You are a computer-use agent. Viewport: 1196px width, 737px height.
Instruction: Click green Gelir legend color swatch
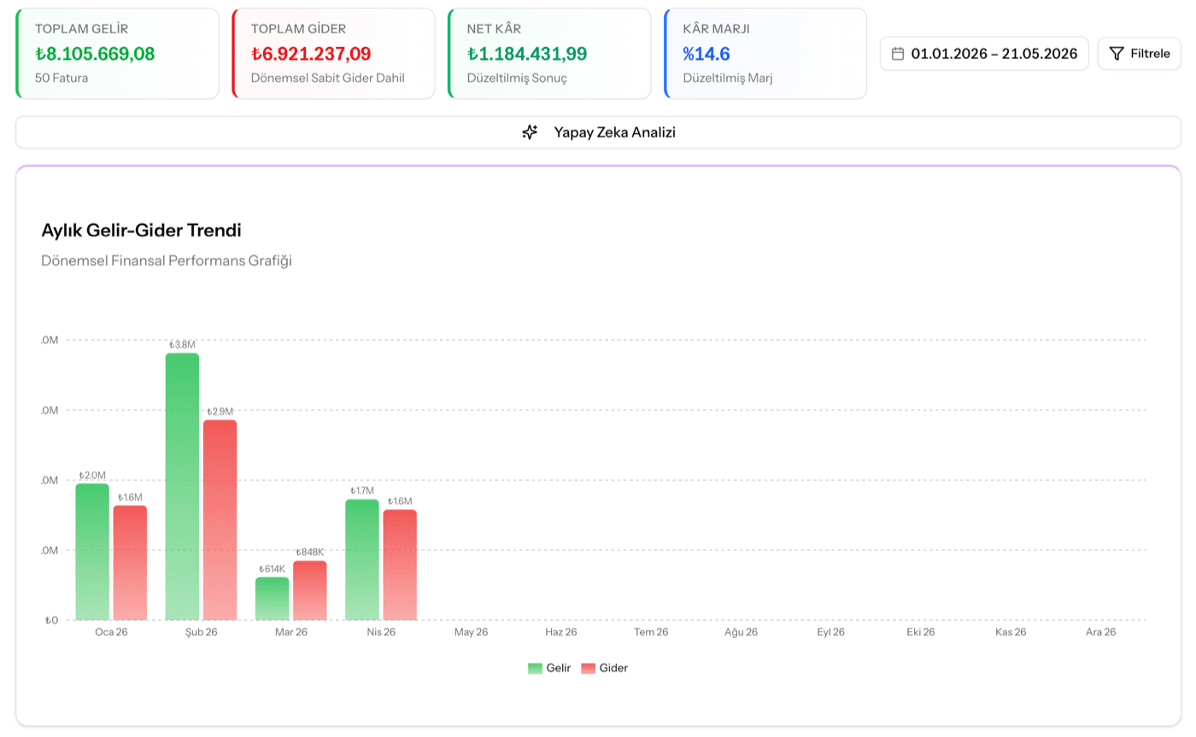point(535,669)
